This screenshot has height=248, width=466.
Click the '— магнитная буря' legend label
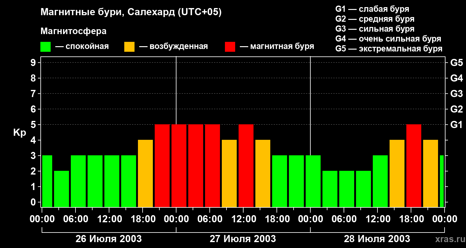coord(277,46)
